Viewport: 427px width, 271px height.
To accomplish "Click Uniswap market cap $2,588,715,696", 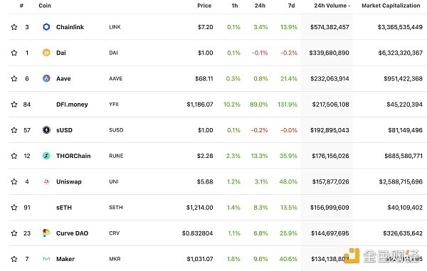I will click(x=401, y=182).
